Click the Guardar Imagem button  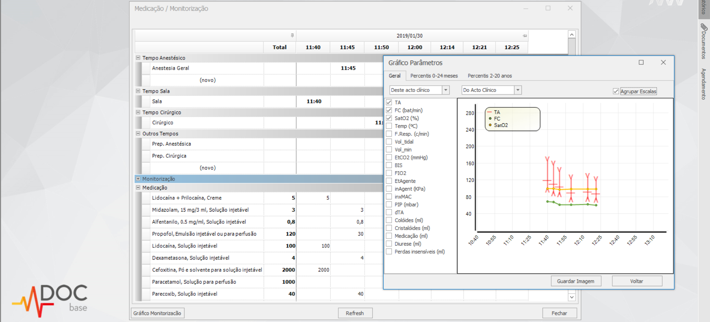pyautogui.click(x=575, y=281)
